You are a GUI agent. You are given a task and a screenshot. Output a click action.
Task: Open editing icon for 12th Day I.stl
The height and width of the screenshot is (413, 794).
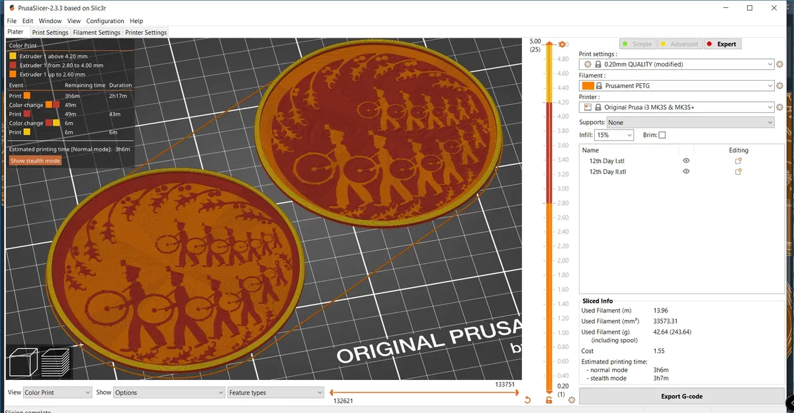click(738, 161)
